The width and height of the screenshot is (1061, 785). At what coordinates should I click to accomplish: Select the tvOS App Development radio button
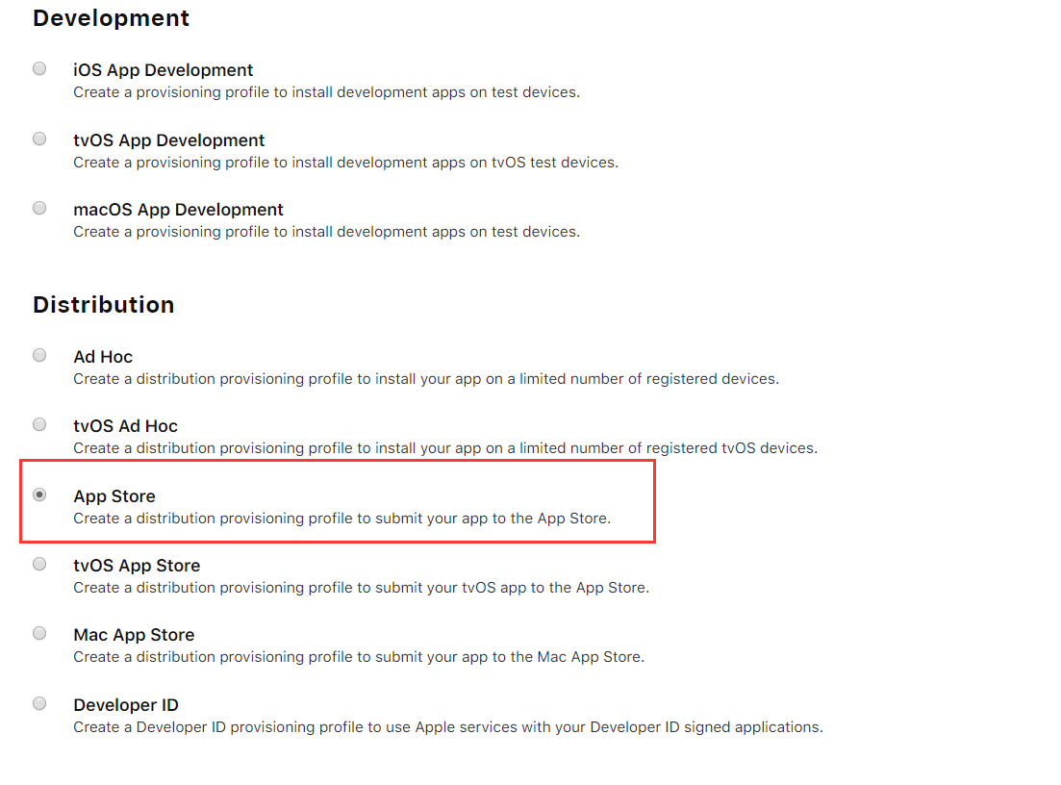[40, 139]
